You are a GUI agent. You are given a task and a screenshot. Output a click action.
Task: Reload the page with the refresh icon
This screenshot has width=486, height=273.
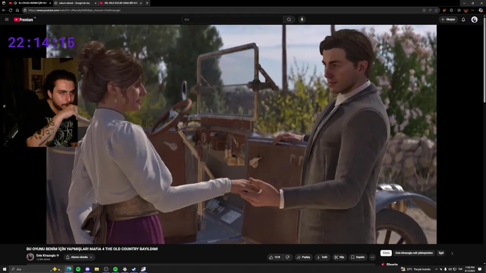tap(11, 10)
